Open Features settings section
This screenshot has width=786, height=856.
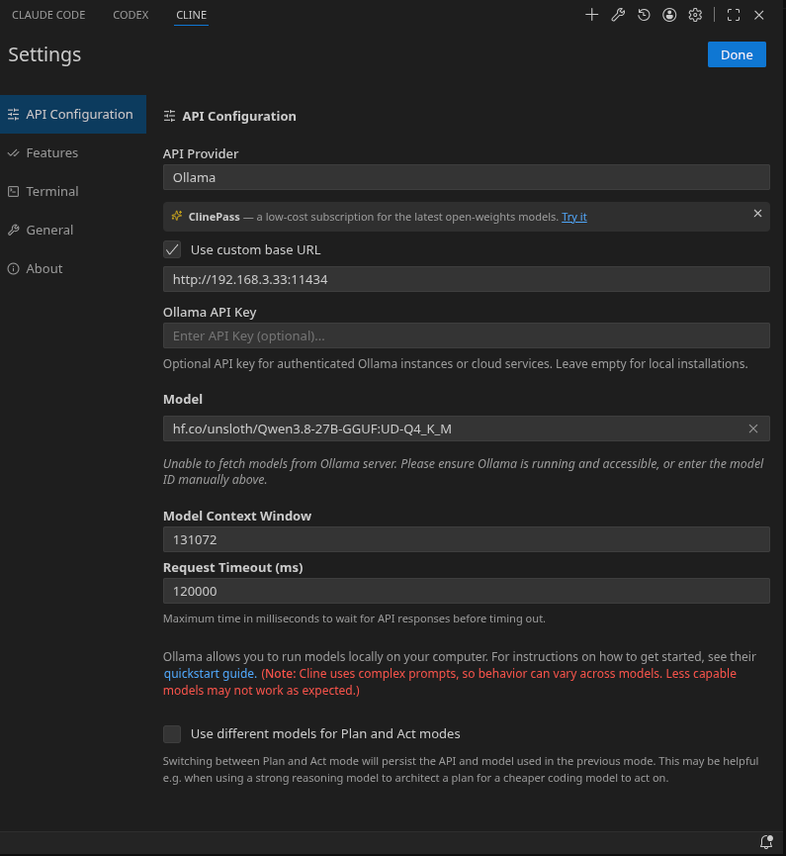point(73,152)
